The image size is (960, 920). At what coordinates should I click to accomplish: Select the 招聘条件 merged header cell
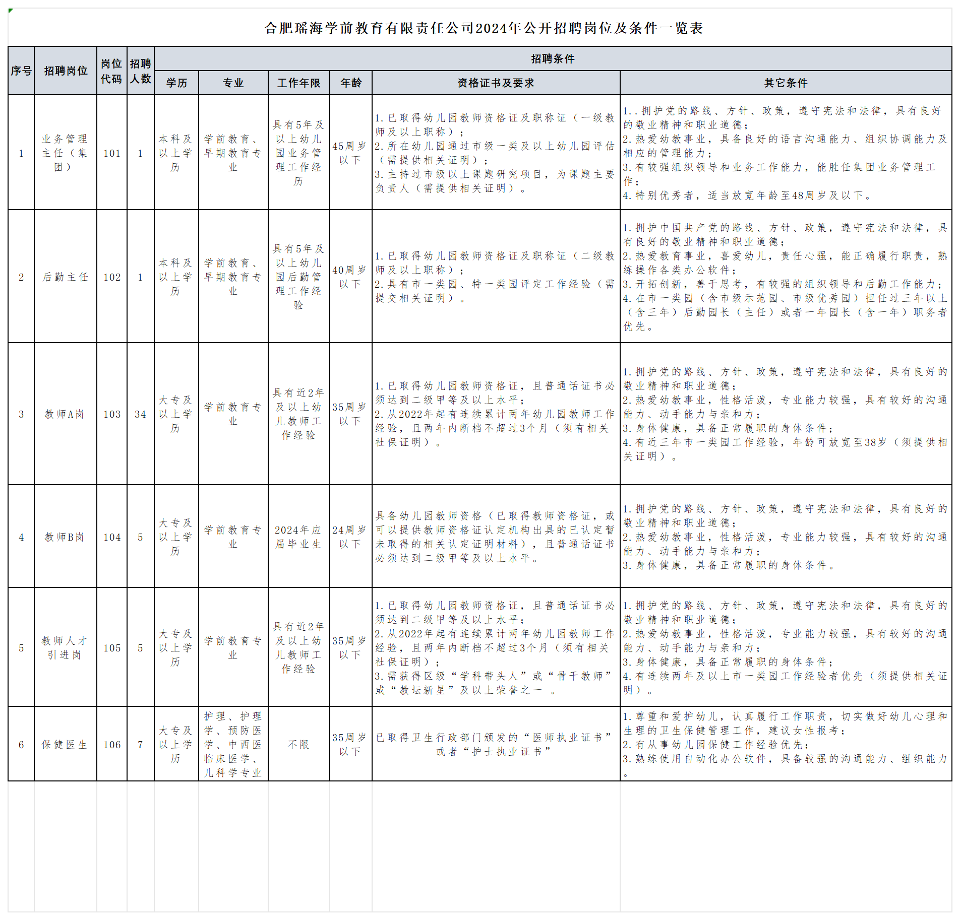click(x=553, y=58)
